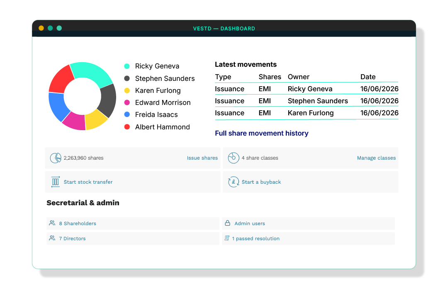This screenshot has width=448, height=289.
Task: View the 1 passed resolution entry
Action: click(x=256, y=238)
